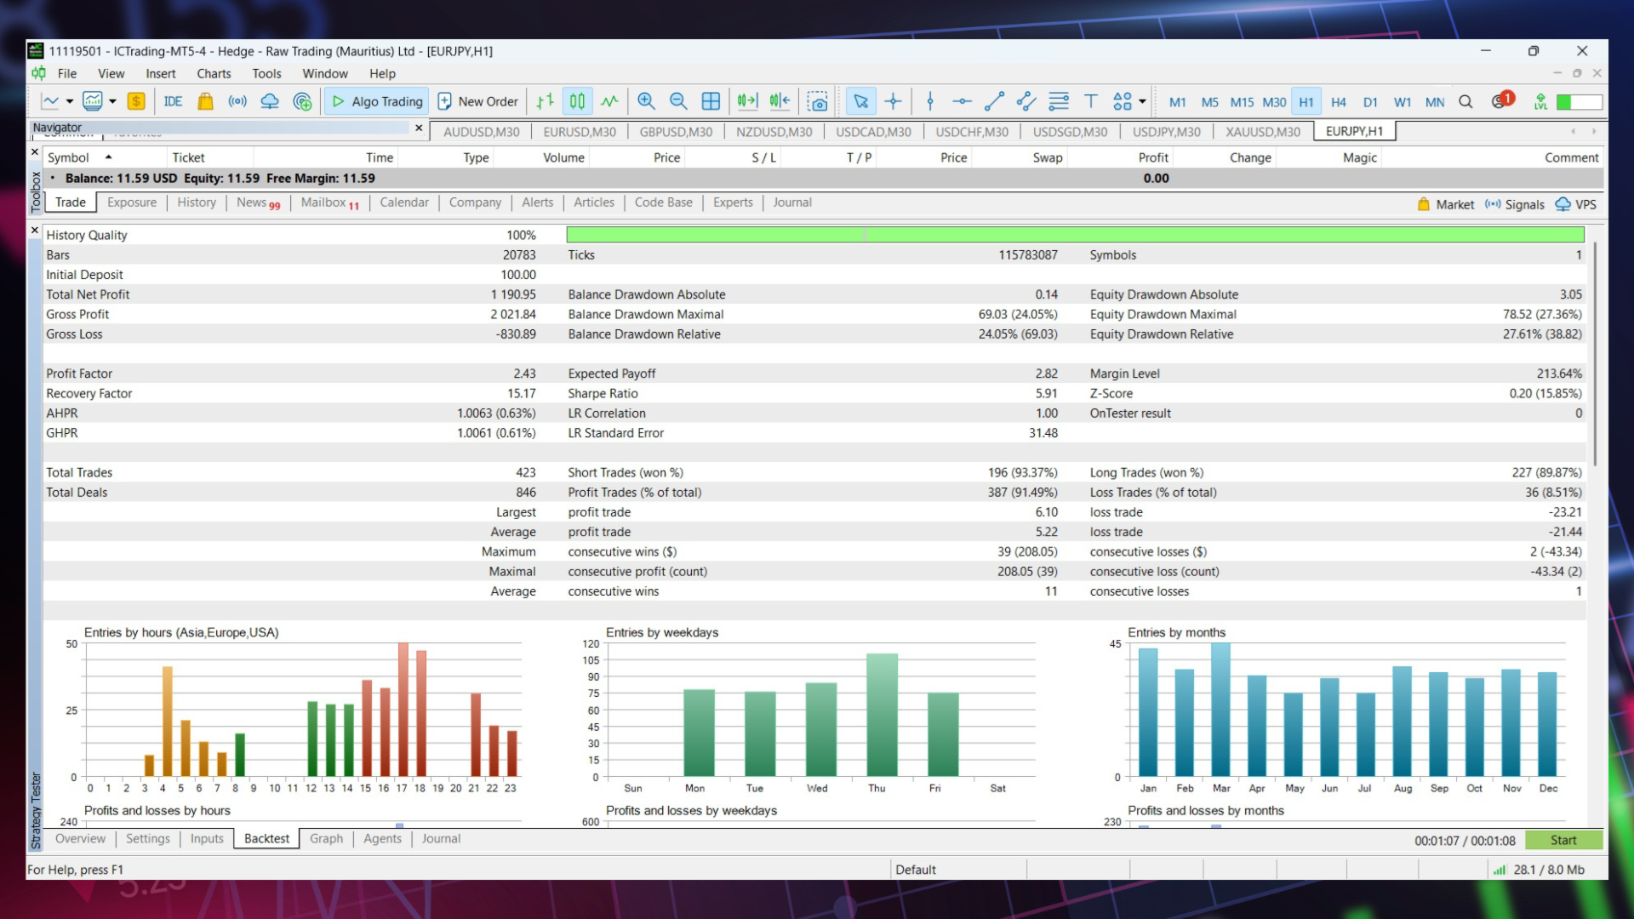This screenshot has width=1634, height=919.
Task: Switch chart to H4 timeframe
Action: click(1338, 102)
